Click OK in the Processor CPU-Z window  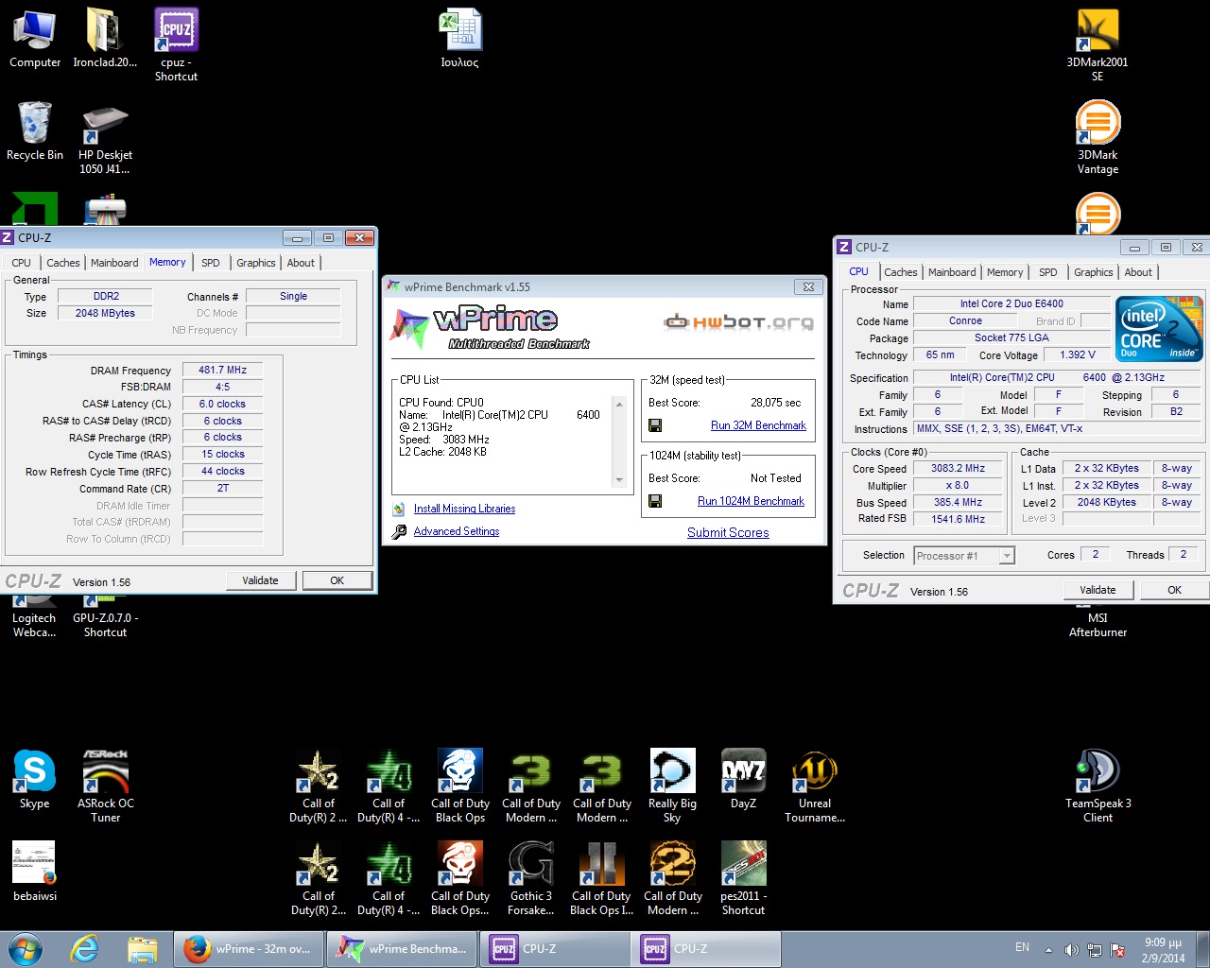tap(1174, 590)
